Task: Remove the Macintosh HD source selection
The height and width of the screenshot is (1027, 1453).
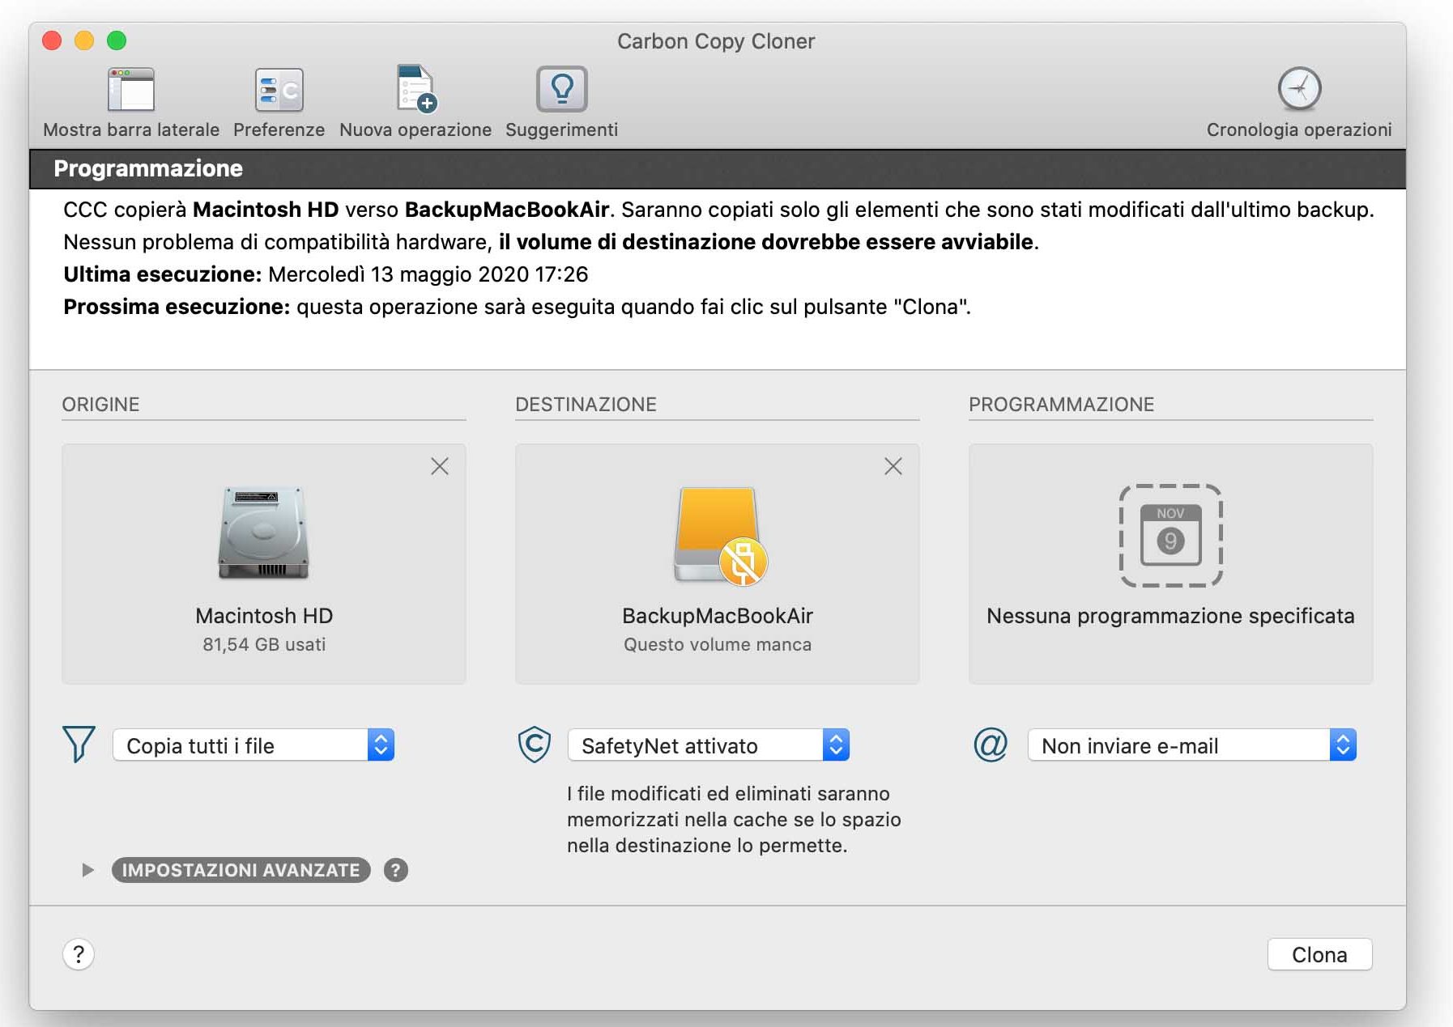Action: coord(440,466)
